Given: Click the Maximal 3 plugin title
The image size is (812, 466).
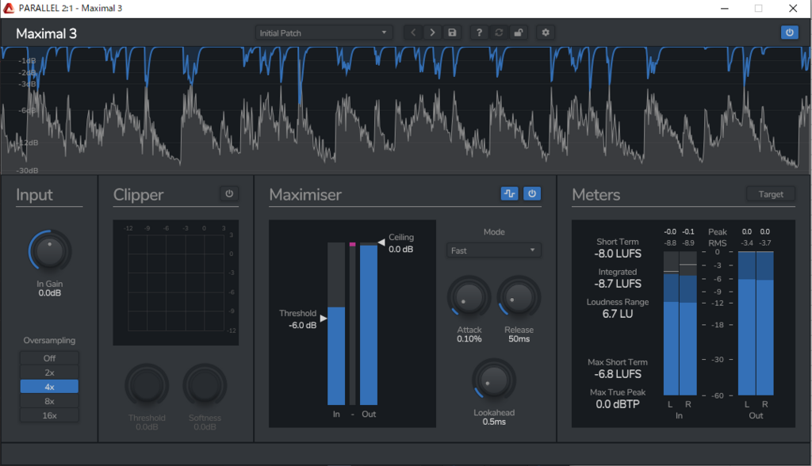Looking at the screenshot, I should point(46,33).
